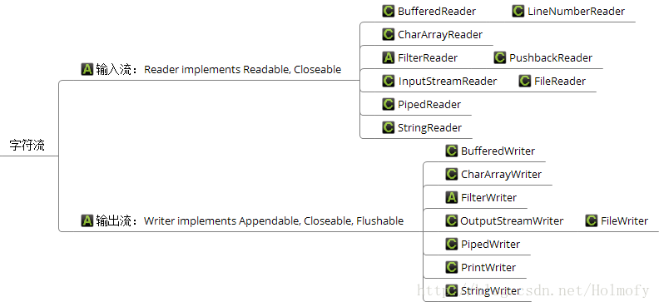Click the class icon beside FileWriter
This screenshot has width=659, height=307.
click(592, 220)
